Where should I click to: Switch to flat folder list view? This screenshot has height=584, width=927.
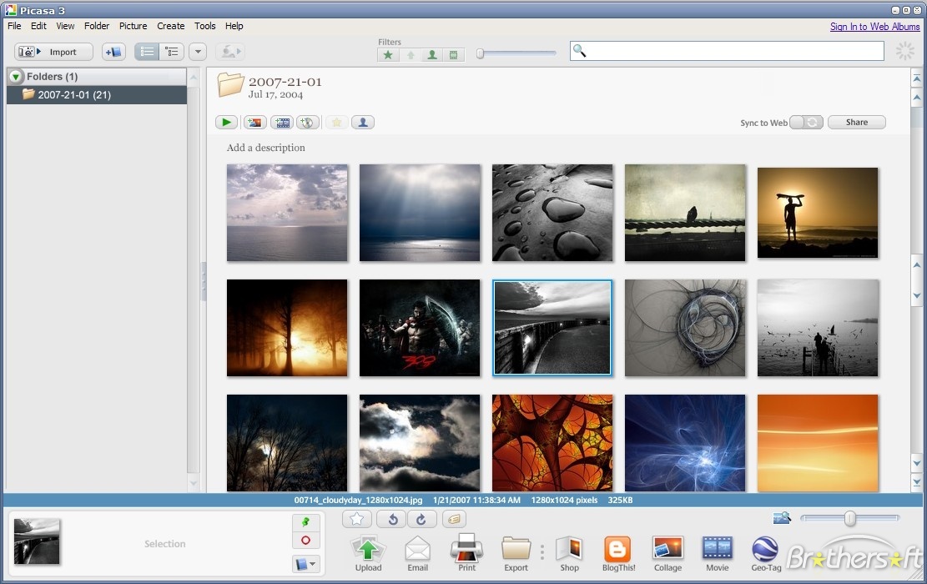pos(147,52)
